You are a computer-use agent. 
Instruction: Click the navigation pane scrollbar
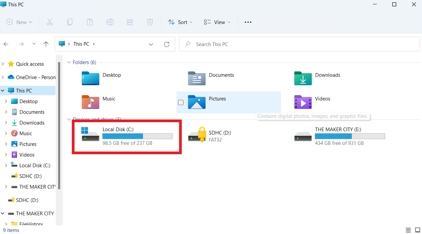pyautogui.click(x=59, y=125)
